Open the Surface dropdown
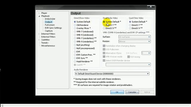Viewport: 191px width, 107px height. coord(135,37)
